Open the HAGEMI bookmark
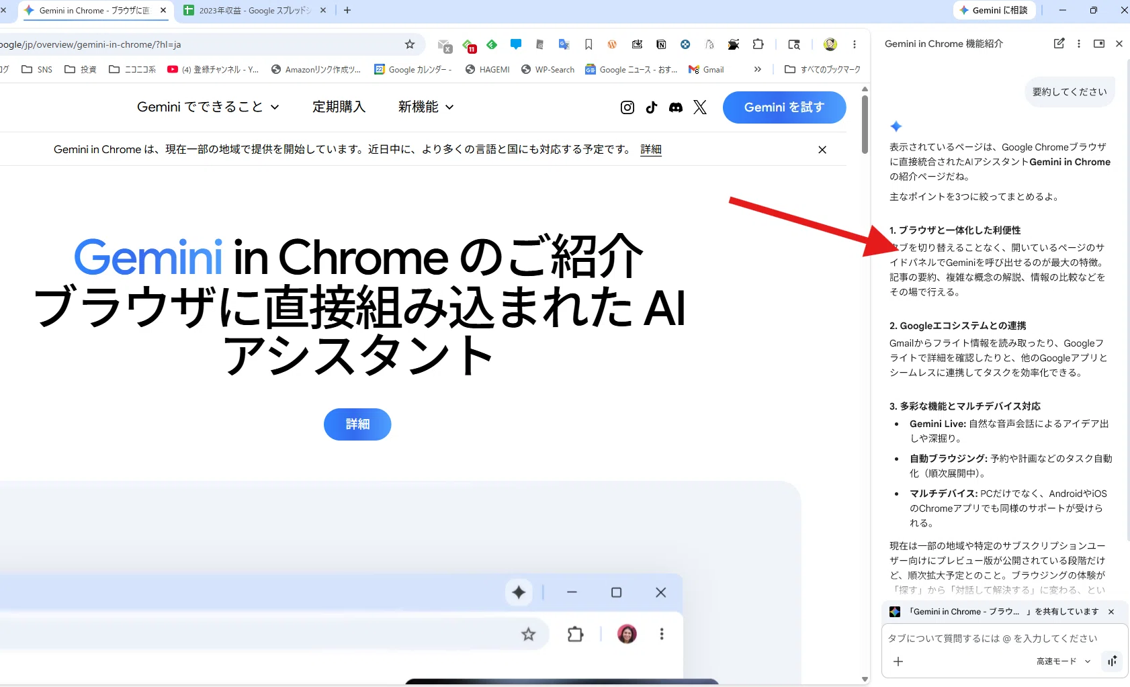 tap(488, 69)
